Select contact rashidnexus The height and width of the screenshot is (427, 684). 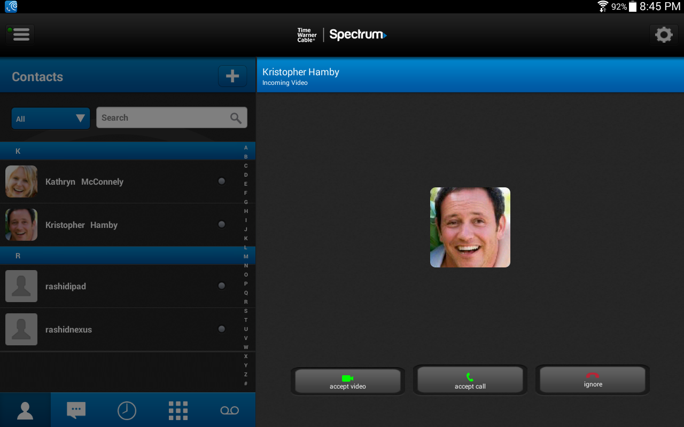pyautogui.click(x=128, y=329)
